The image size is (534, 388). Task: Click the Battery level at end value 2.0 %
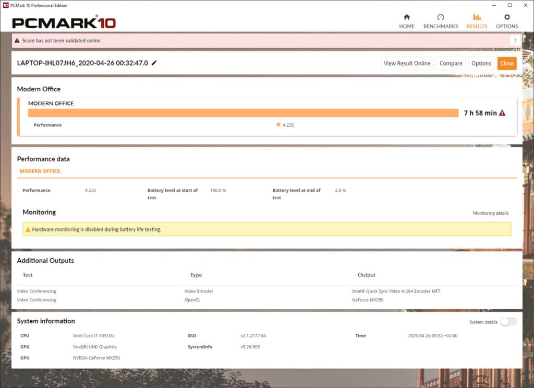pyautogui.click(x=340, y=190)
